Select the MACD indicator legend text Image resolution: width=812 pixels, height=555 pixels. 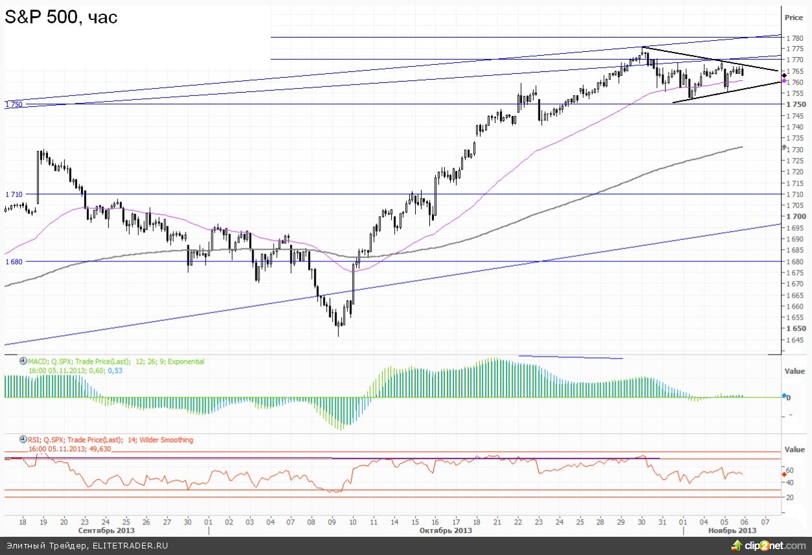point(116,361)
